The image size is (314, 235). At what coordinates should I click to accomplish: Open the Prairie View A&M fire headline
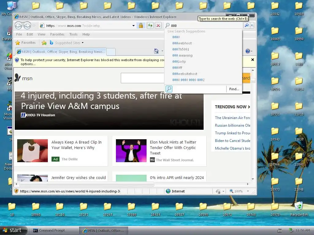[x=101, y=101]
